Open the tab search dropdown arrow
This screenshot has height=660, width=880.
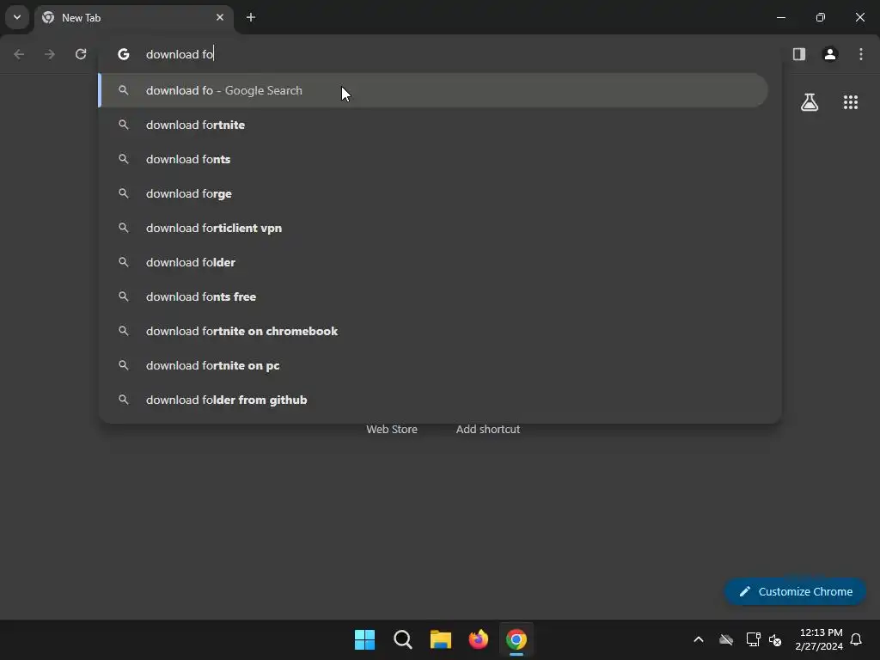pyautogui.click(x=17, y=17)
